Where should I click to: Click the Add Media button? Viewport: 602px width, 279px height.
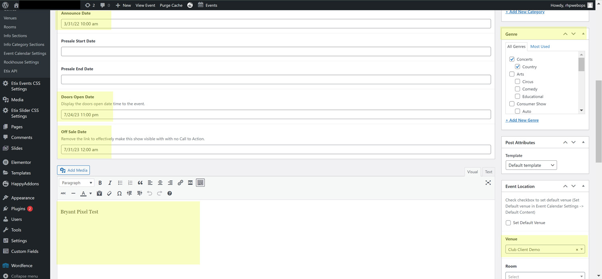pyautogui.click(x=73, y=170)
